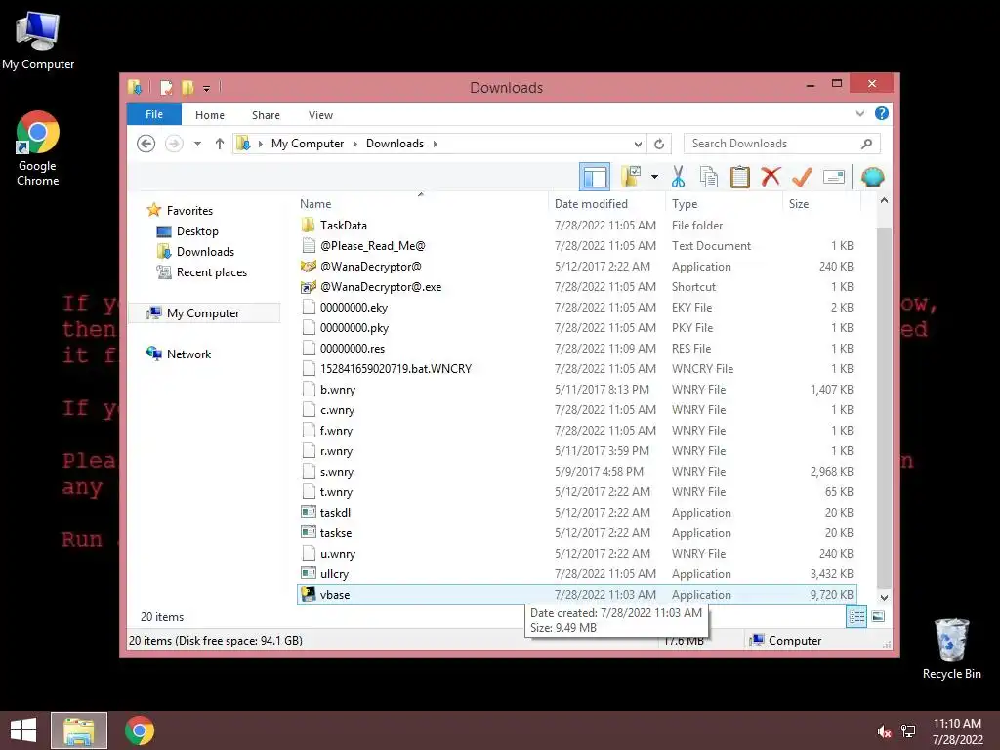Click the search magnifier icon

click(867, 144)
